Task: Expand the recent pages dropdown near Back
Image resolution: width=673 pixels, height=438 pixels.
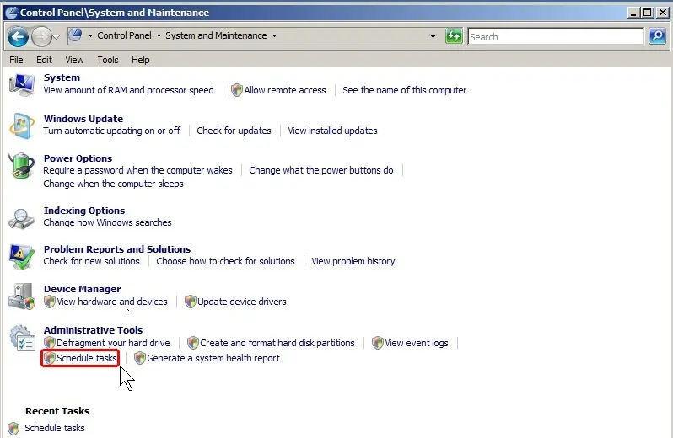Action: pyautogui.click(x=57, y=36)
